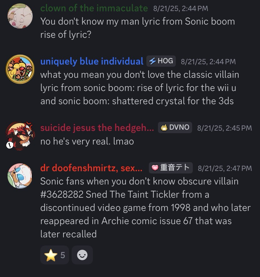Click the "You don't know my man lyric" message
Screen dimensions: 260x277
point(137,28)
